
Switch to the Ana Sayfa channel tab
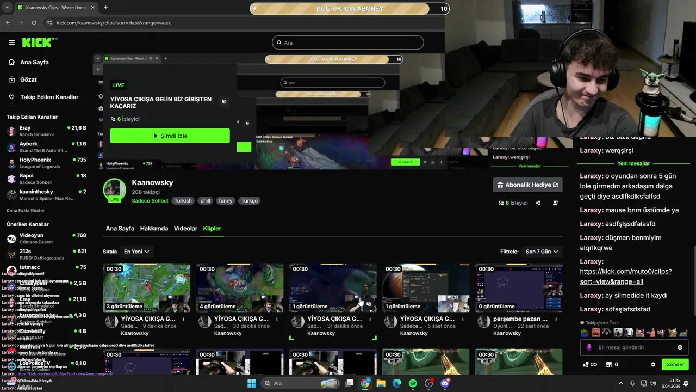[120, 229]
